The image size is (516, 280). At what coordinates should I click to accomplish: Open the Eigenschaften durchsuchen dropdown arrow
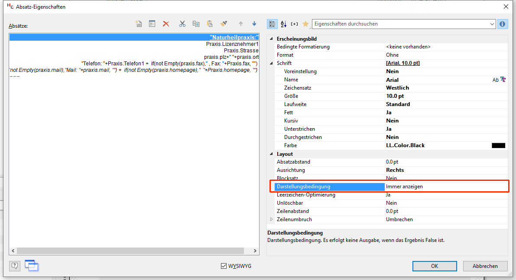tap(492, 24)
